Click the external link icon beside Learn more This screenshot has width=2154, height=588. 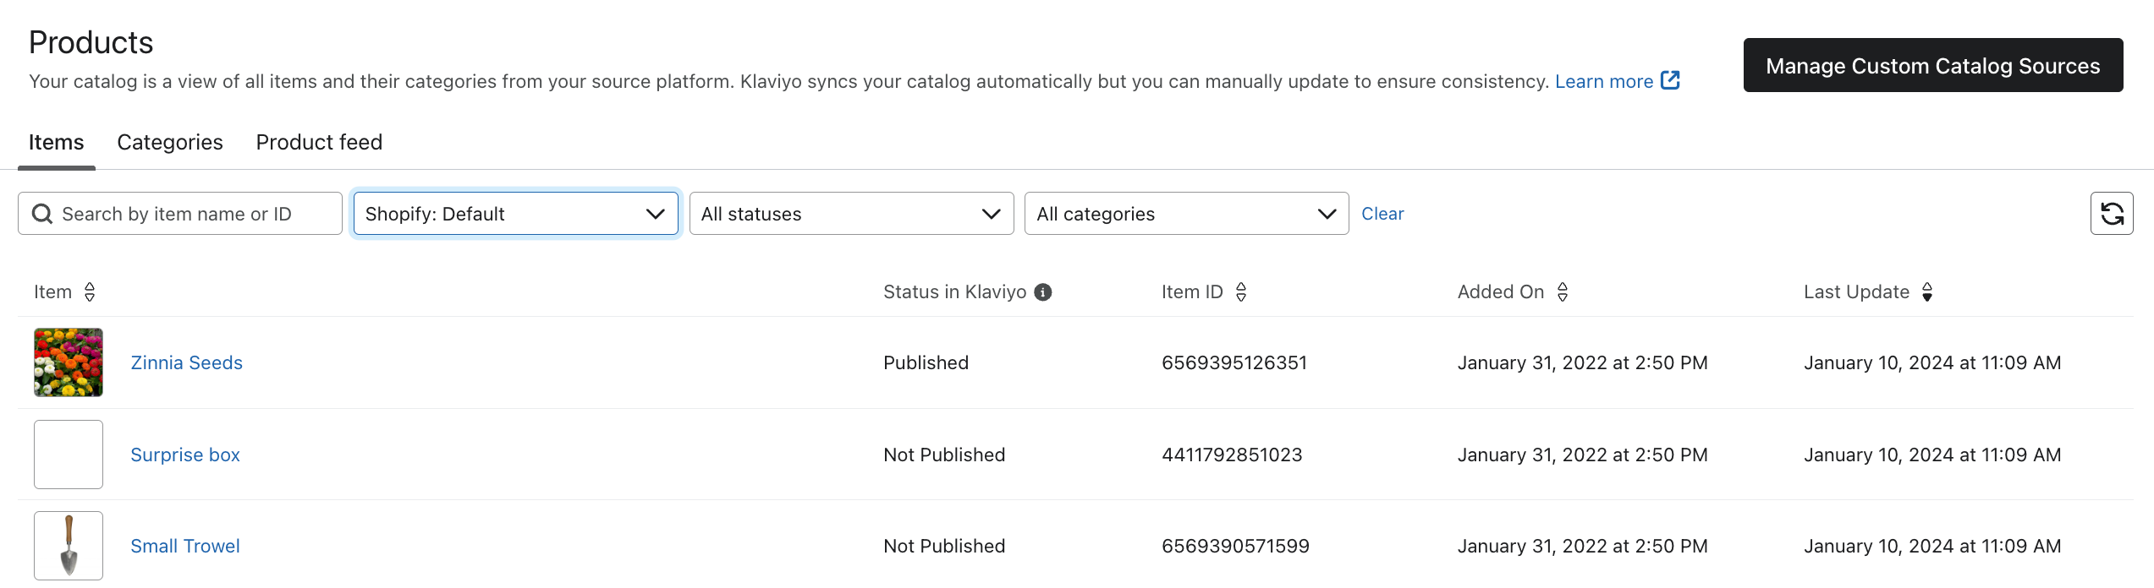[x=1670, y=80]
